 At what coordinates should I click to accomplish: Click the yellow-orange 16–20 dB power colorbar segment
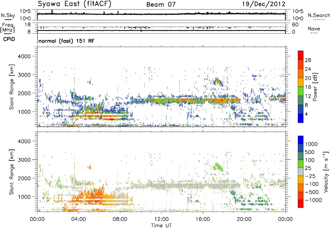(x=301, y=82)
